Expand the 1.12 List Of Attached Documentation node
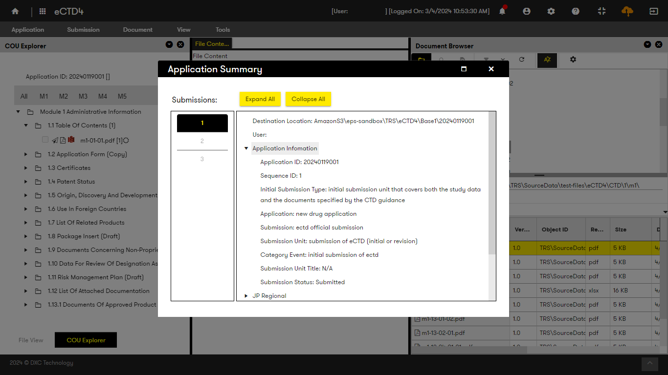The width and height of the screenshot is (668, 375). click(26, 291)
